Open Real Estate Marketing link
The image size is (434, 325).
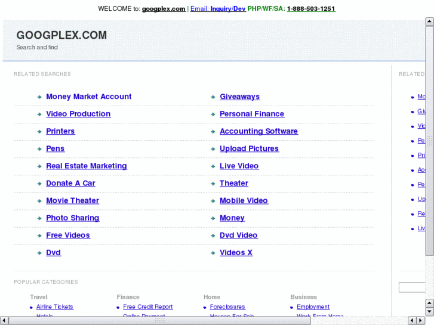point(87,166)
